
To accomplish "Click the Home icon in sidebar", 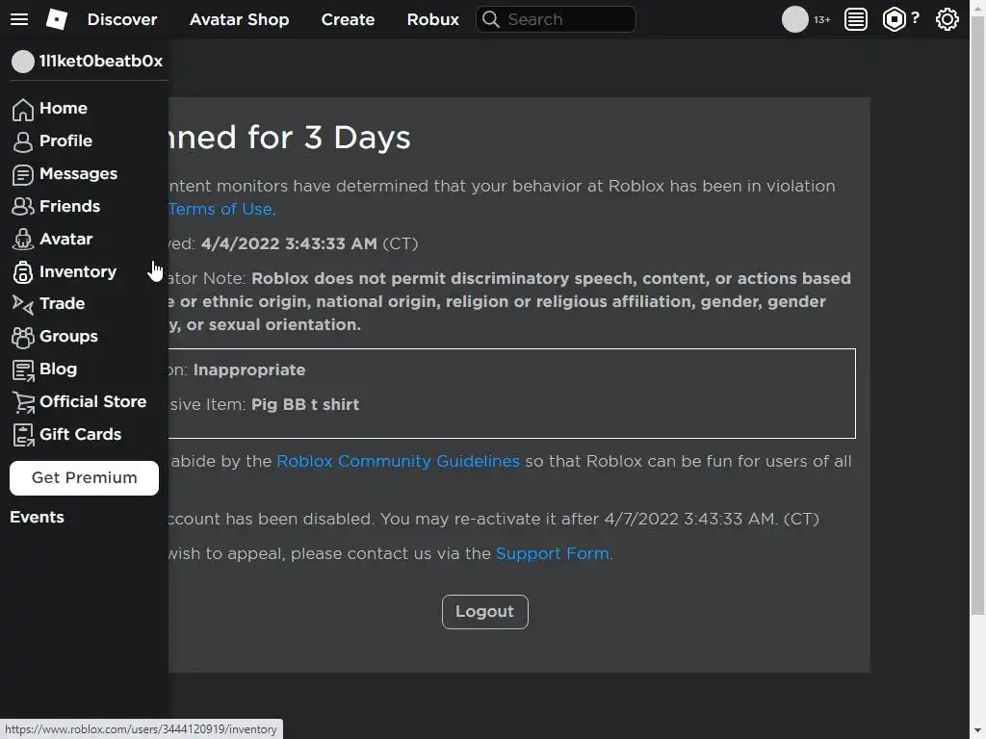I will 23,109.
